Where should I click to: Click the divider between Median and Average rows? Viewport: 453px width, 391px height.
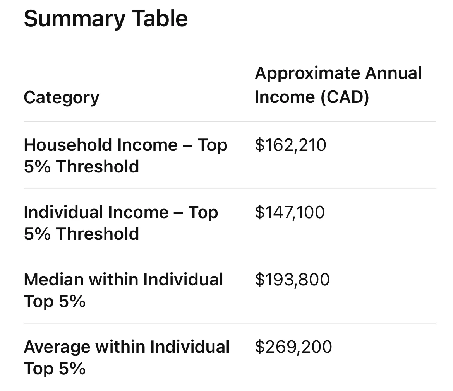(x=230, y=323)
